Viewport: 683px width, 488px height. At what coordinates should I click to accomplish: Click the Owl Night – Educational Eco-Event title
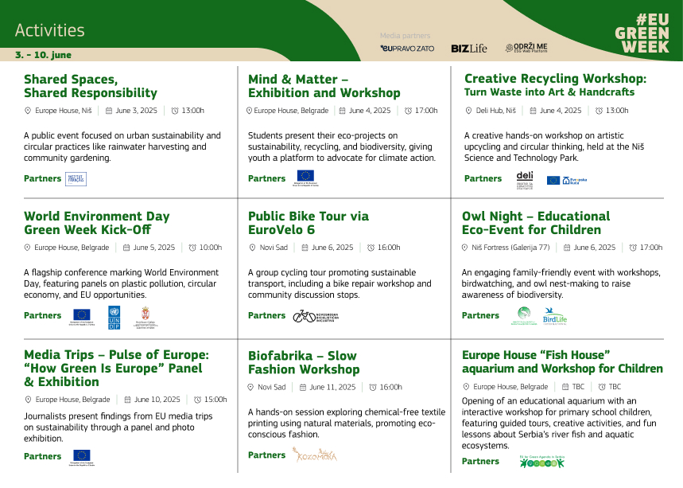[536, 223]
